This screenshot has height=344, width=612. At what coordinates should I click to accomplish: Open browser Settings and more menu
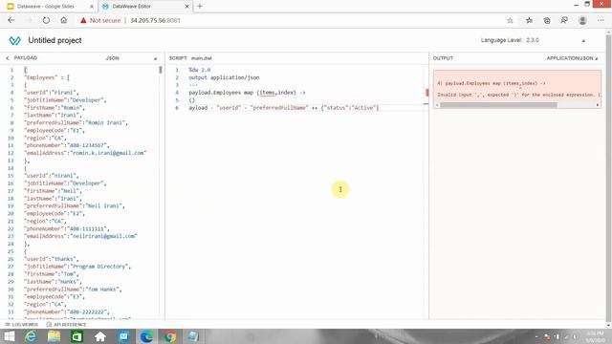601,20
